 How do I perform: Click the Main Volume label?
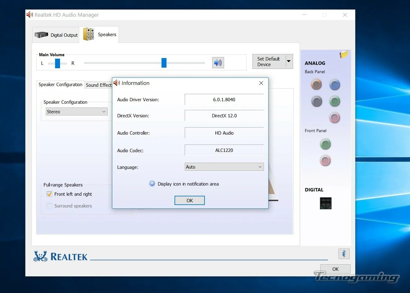(52, 55)
